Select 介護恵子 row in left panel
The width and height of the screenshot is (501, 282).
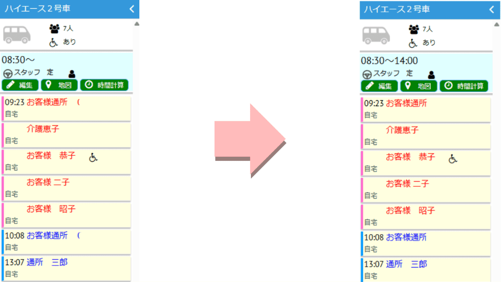66,135
